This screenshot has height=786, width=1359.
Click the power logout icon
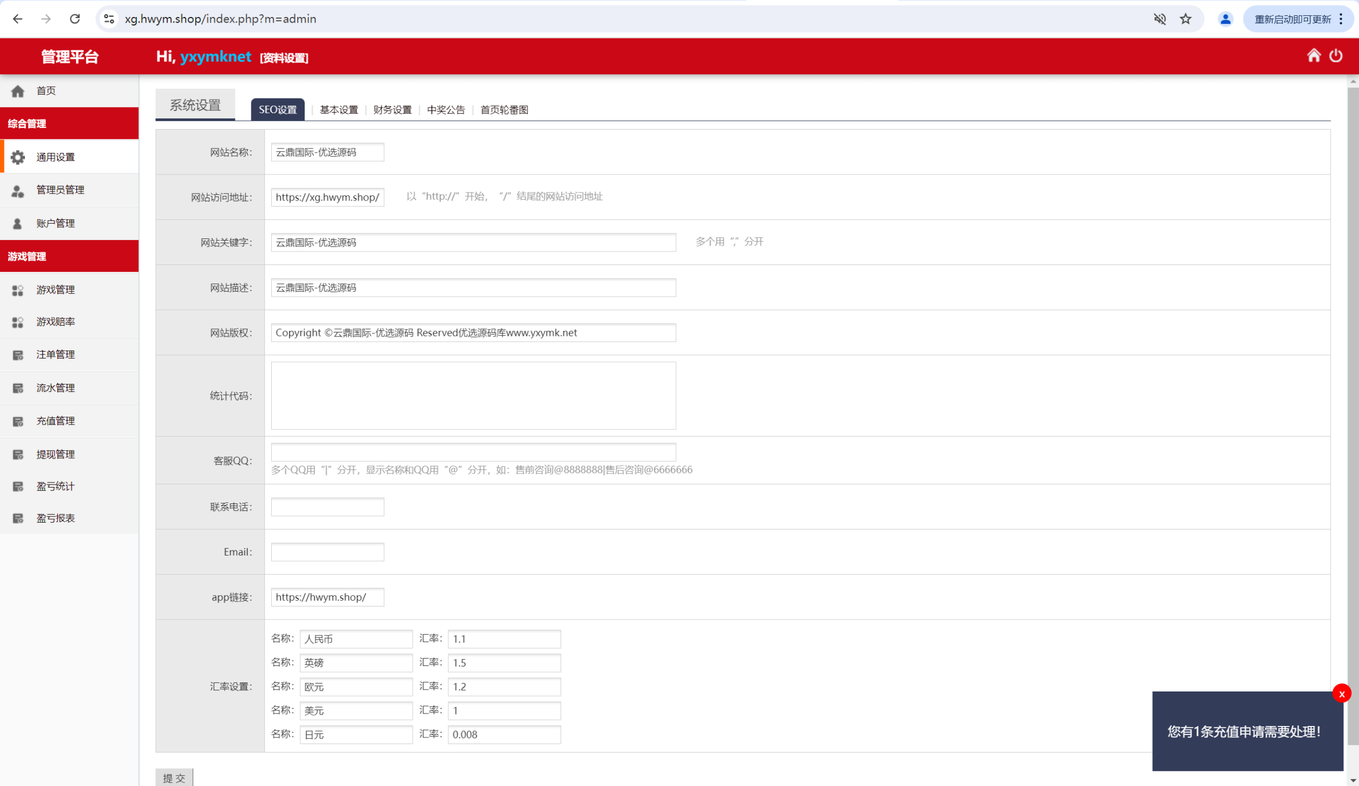click(1336, 55)
